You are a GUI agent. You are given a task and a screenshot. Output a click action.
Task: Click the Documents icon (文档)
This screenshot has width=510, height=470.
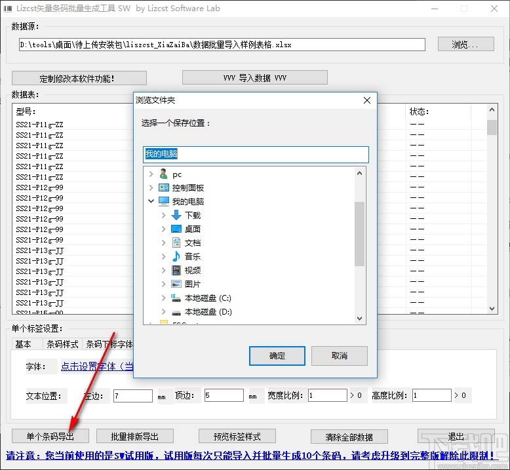(176, 243)
